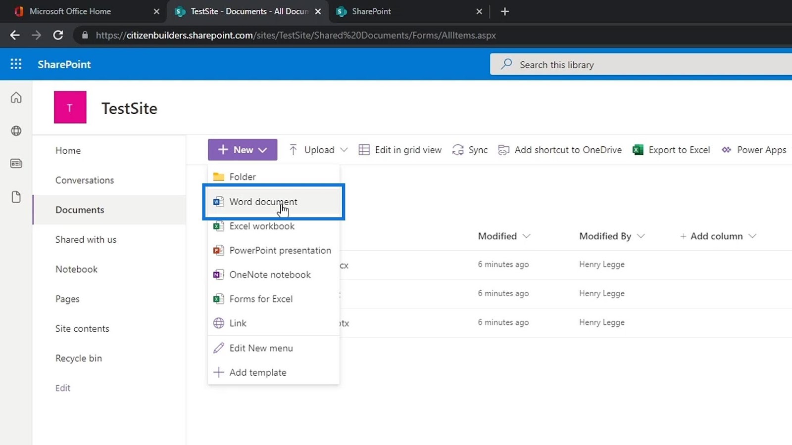Open the Modified column sort dropdown
Viewport: 792px width, 445px height.
pos(526,236)
